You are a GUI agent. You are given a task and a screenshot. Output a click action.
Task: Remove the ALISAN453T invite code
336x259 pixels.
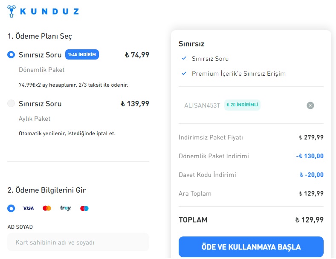click(x=310, y=105)
